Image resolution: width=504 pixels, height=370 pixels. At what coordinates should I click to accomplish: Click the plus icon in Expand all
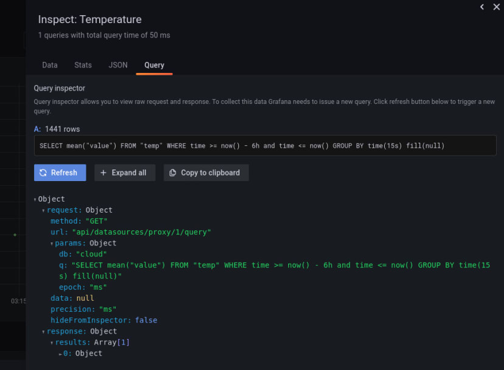coord(103,173)
